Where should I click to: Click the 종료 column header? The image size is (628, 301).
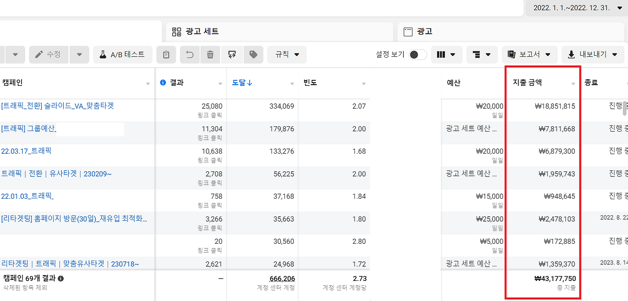tap(591, 83)
